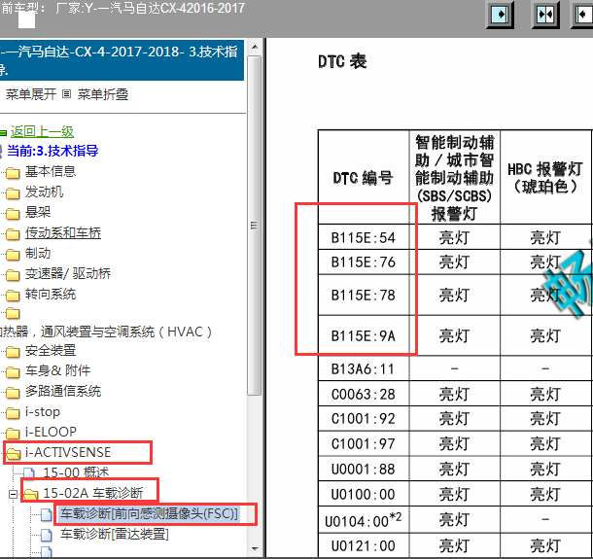Viewport: 593px width, 559px height.
Task: Open the 悬架 folder icon
Action: click(13, 214)
